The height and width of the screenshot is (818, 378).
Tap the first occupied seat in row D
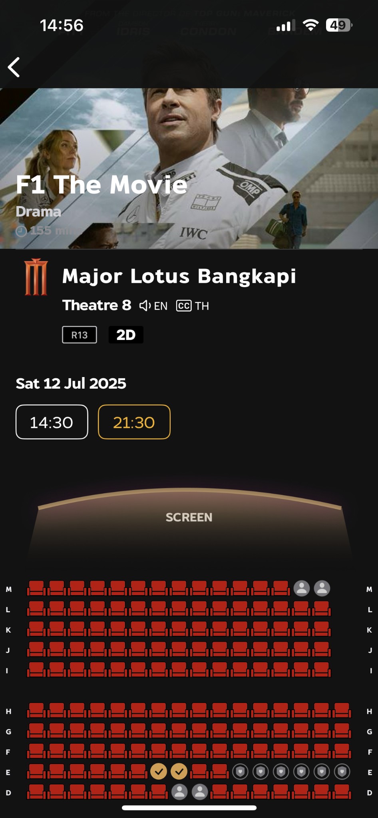click(179, 792)
